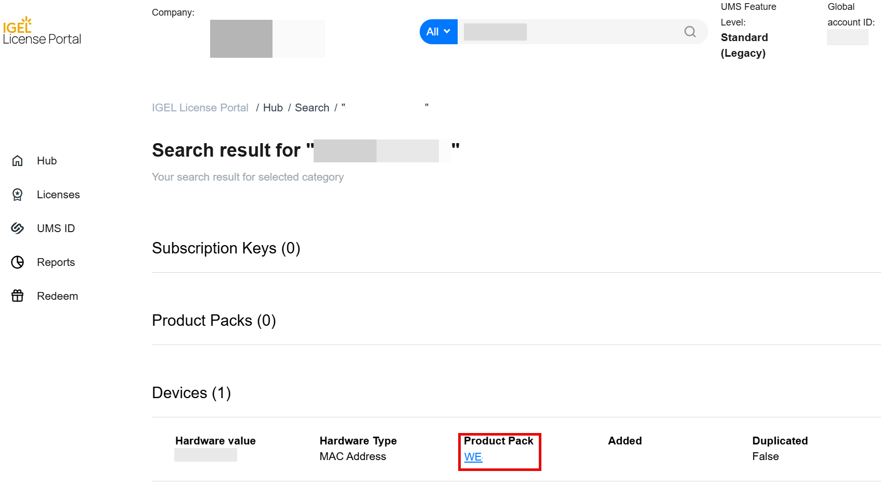Click the IGEL License Portal logo

click(42, 32)
